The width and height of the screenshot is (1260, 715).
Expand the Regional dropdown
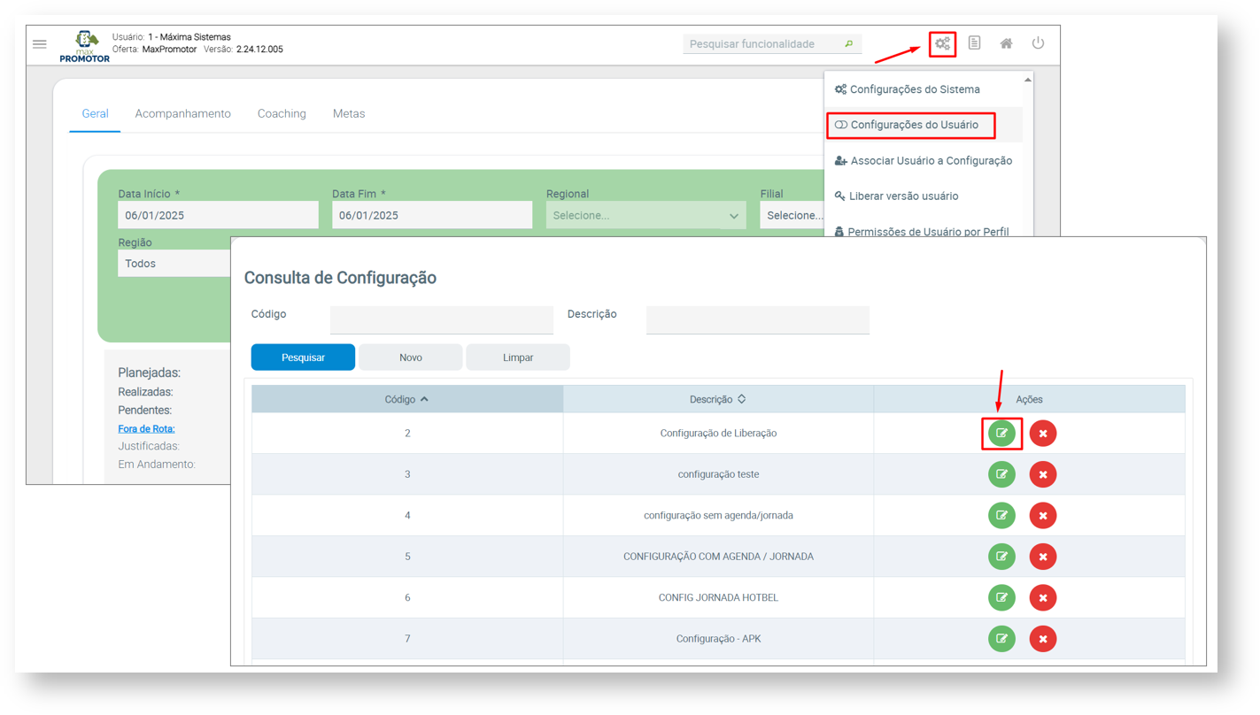tap(645, 215)
